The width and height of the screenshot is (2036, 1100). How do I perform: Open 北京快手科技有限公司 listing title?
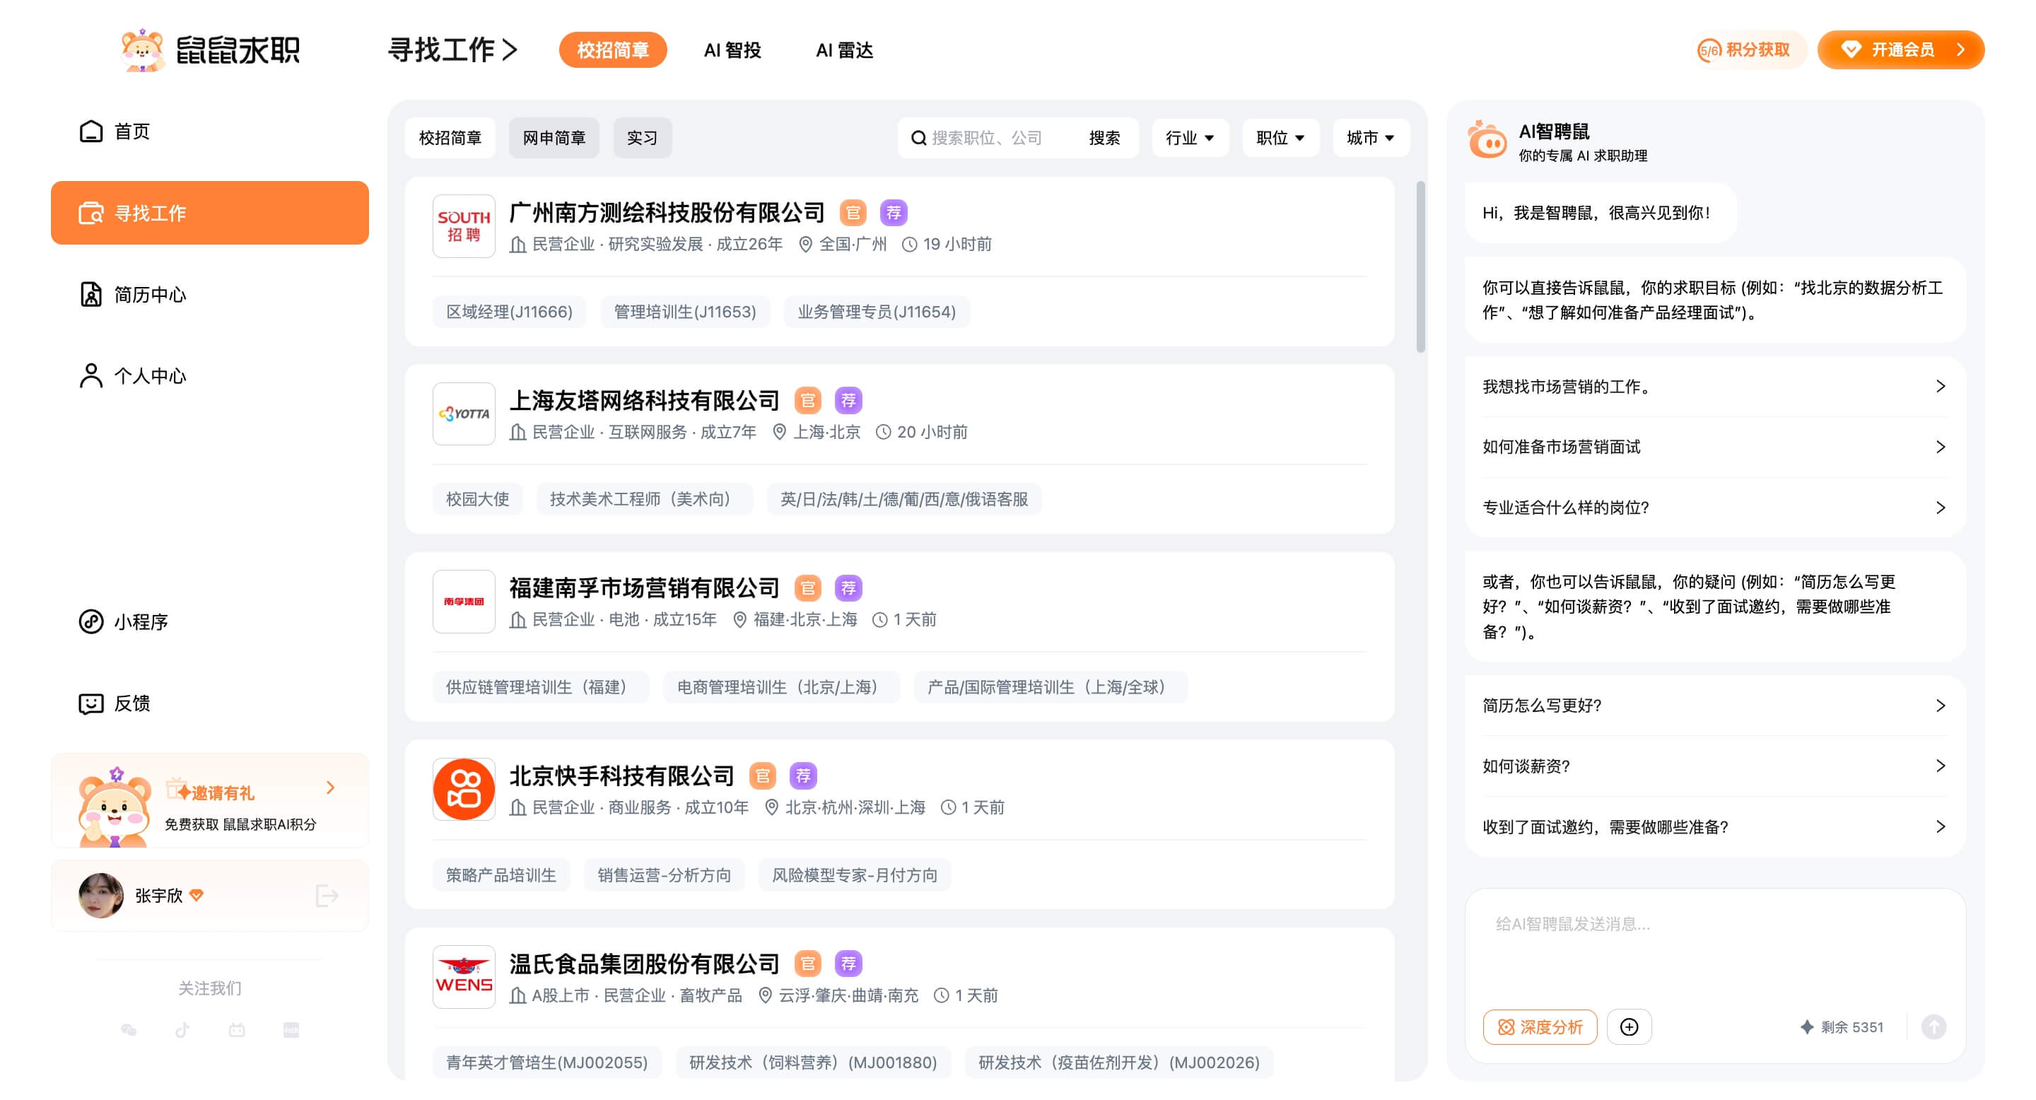click(x=621, y=776)
